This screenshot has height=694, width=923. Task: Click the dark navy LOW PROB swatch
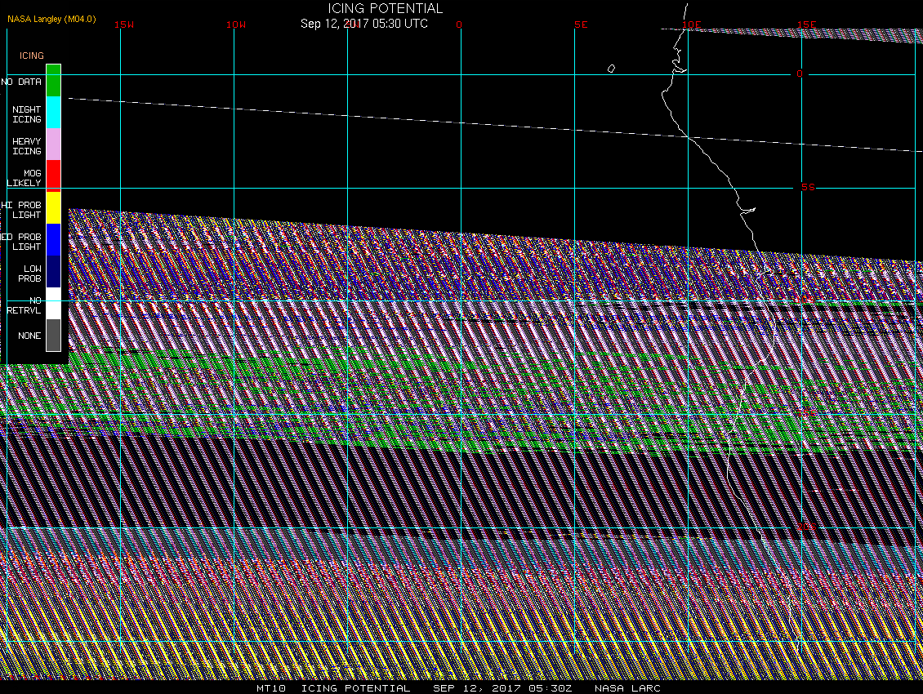pyautogui.click(x=54, y=271)
